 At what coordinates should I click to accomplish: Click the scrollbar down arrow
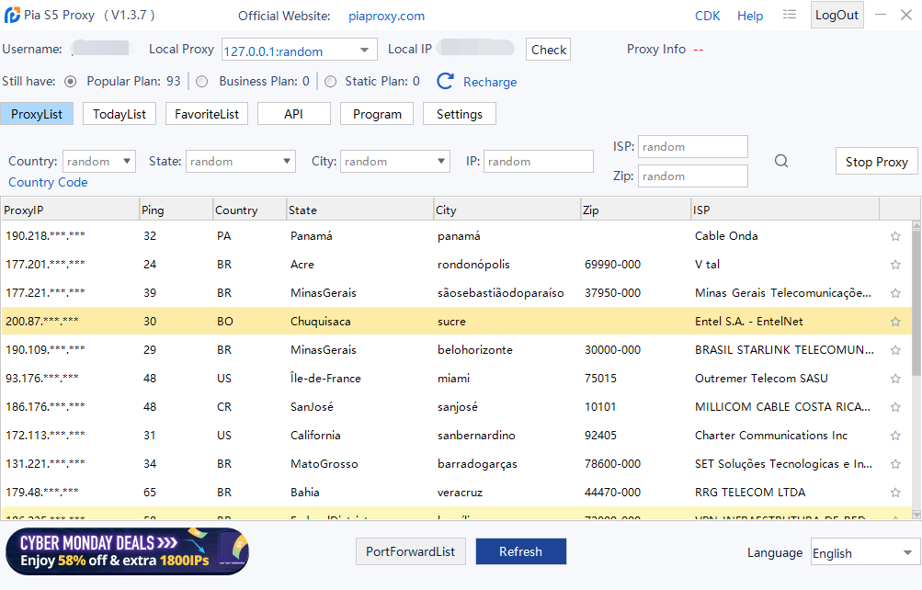tap(916, 515)
